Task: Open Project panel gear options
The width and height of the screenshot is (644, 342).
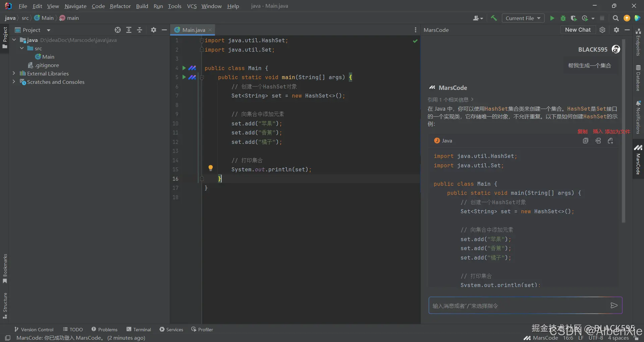Action: click(x=154, y=30)
